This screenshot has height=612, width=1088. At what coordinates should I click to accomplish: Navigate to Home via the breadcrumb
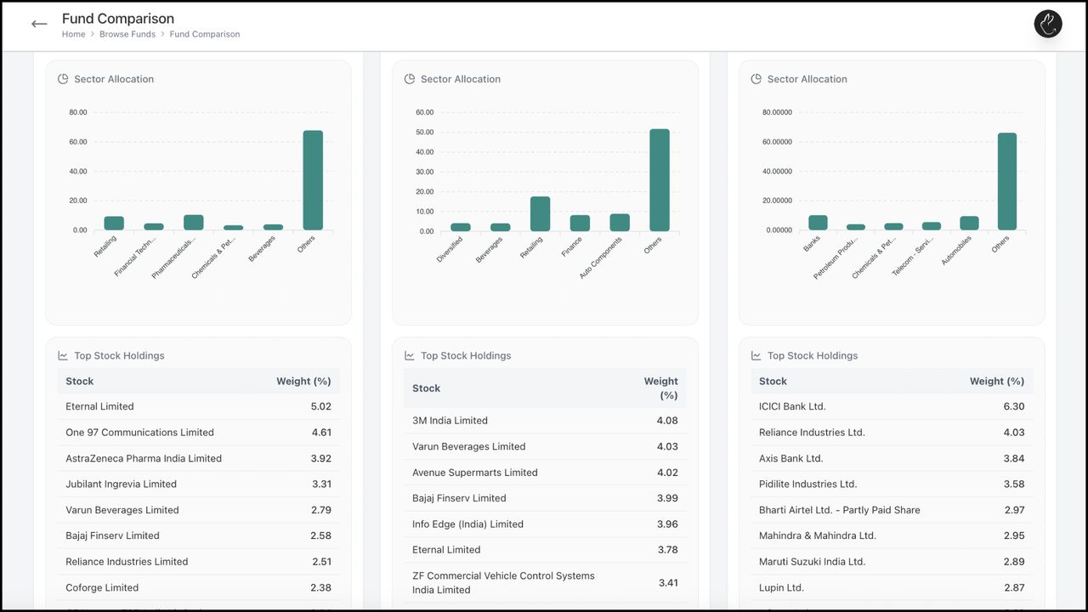pos(73,34)
